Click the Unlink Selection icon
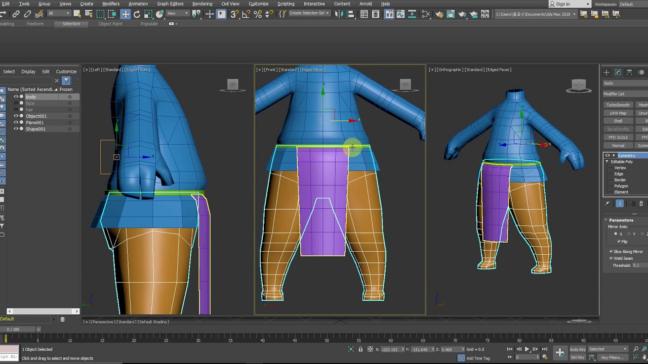 coord(27,14)
